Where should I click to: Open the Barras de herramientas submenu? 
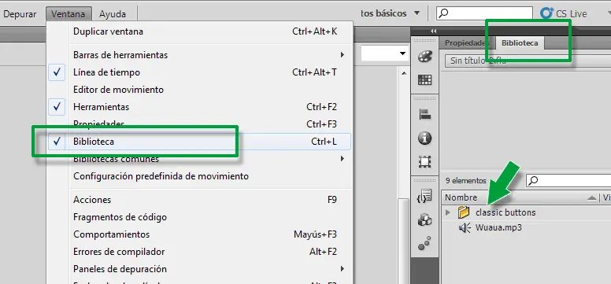[343, 55]
